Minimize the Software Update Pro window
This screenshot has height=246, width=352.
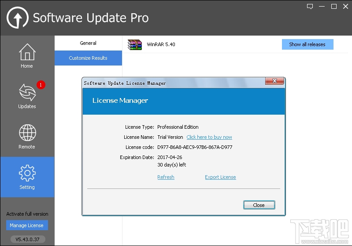point(322,7)
